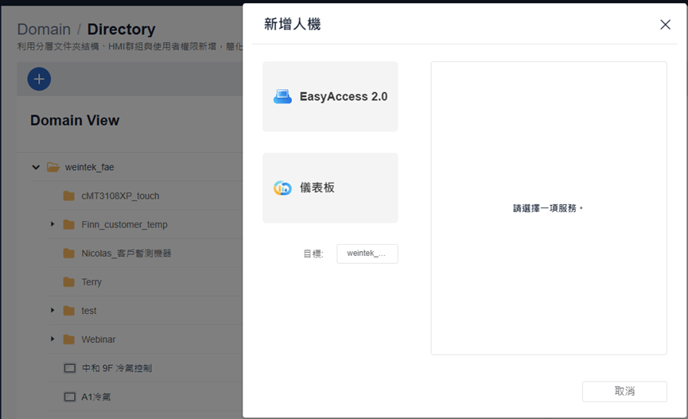Select the Webinar folder name
Image resolution: width=688 pixels, height=419 pixels.
coord(99,339)
